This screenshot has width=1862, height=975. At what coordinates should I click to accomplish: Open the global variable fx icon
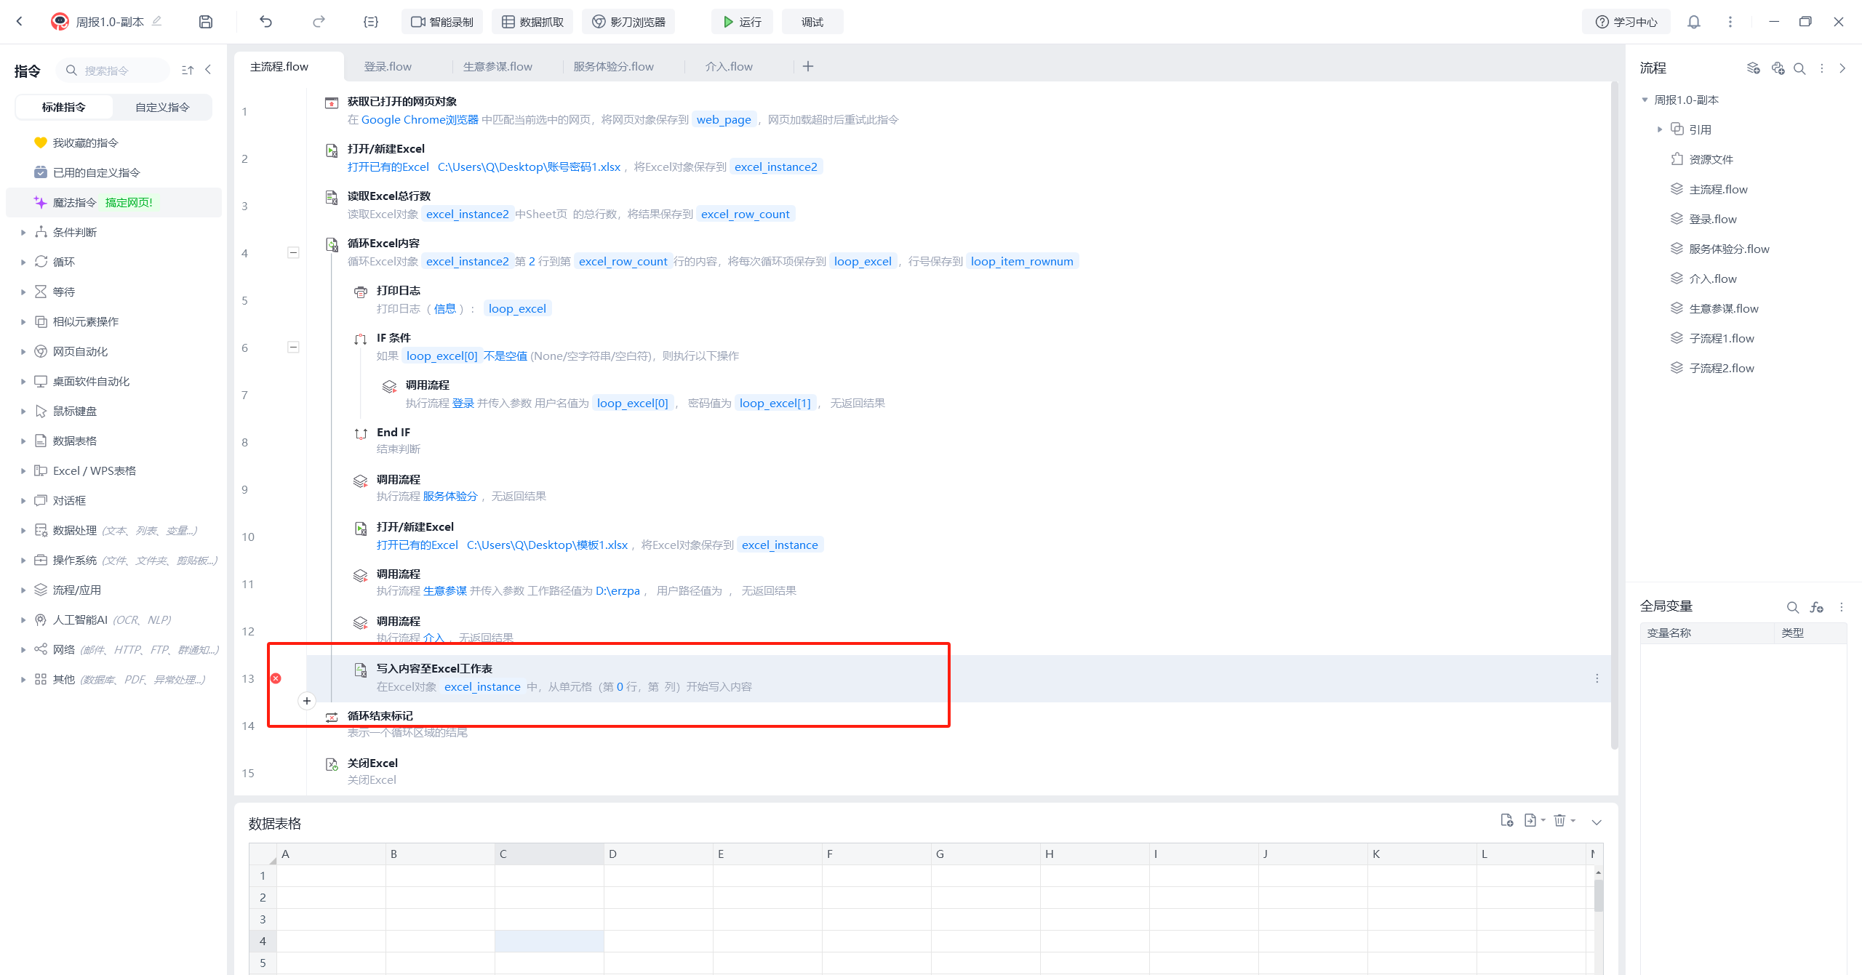point(1816,607)
